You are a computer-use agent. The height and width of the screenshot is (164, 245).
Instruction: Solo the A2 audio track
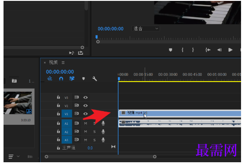pyautogui.click(x=95, y=132)
